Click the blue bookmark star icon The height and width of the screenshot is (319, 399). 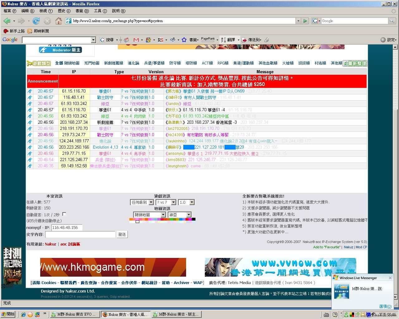tap(184, 40)
